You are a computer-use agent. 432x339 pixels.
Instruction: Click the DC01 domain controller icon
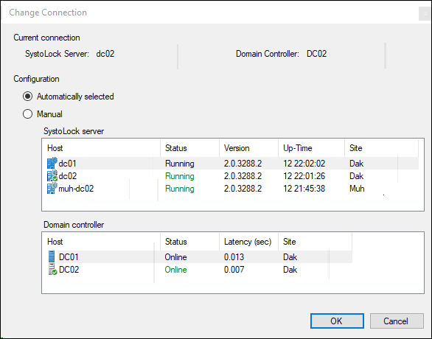(52, 256)
